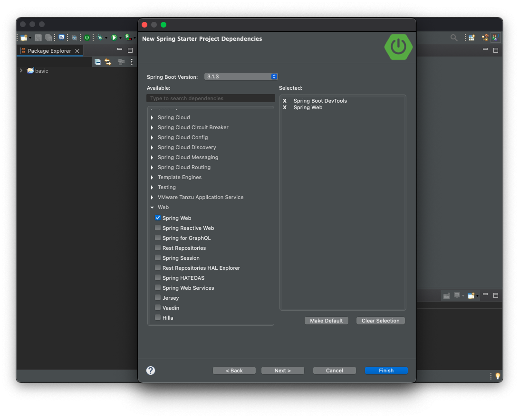519x418 pixels.
Task: Click the green Run play icon
Action: (x=114, y=38)
